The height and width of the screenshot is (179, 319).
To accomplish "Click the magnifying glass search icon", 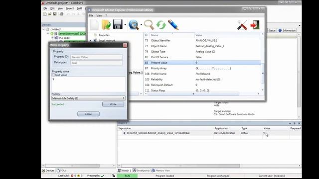I will point(149,25).
